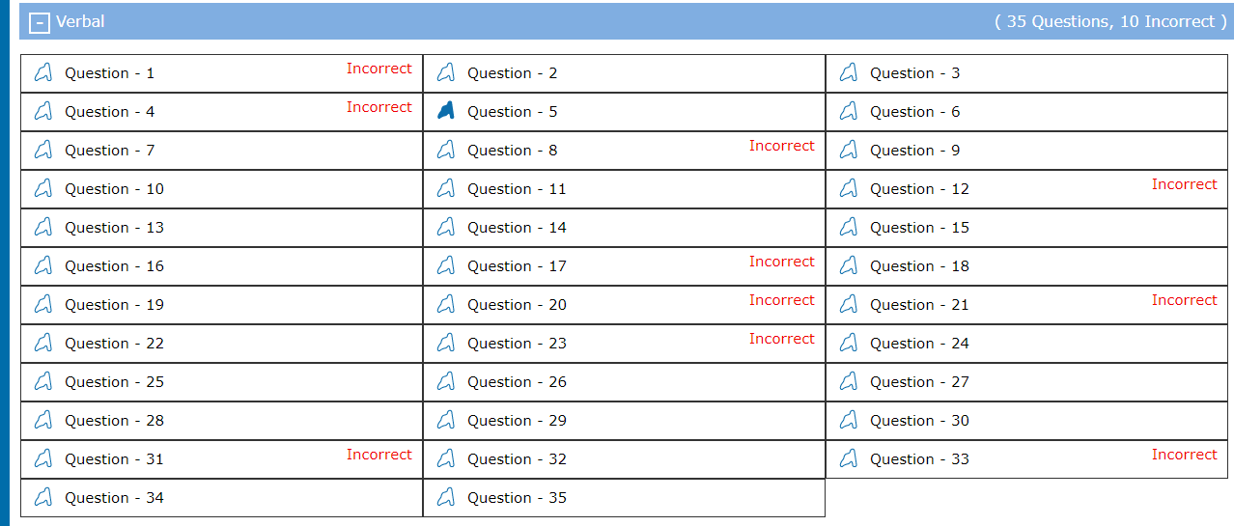Image resolution: width=1234 pixels, height=526 pixels.
Task: Click the 35 Questions, 10 Incorrect summary
Action: tap(1110, 21)
